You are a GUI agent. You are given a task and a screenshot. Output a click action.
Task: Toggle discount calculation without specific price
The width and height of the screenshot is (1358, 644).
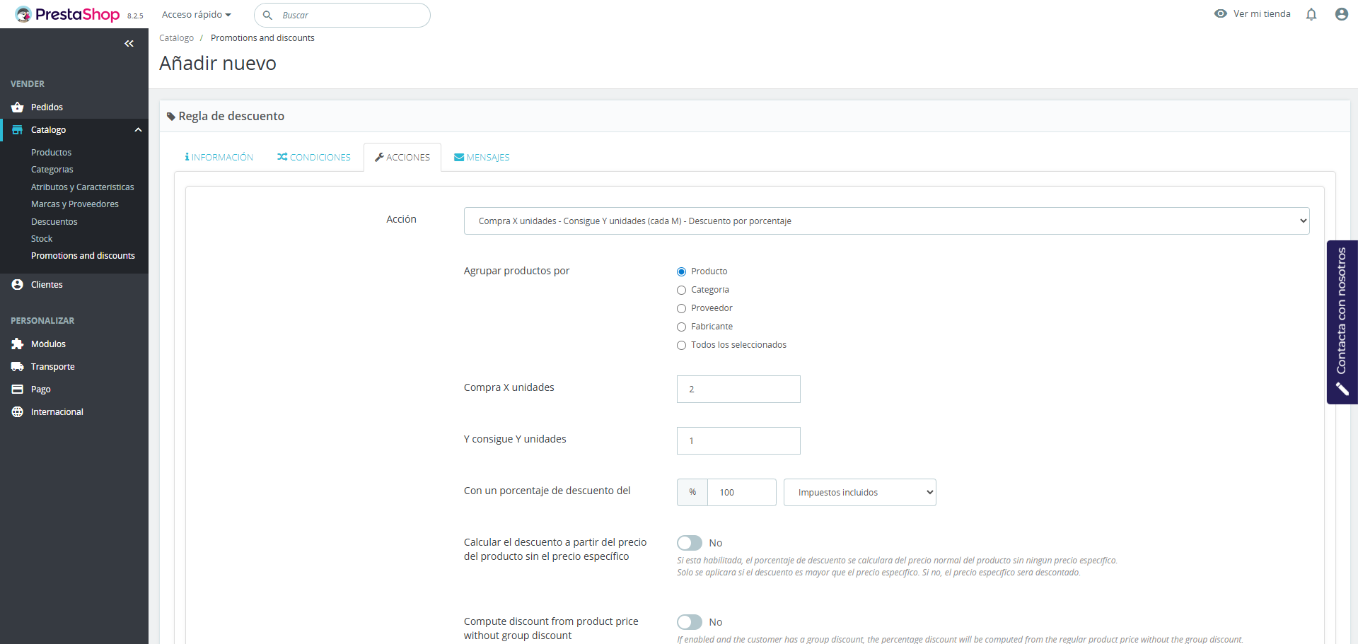coord(690,543)
